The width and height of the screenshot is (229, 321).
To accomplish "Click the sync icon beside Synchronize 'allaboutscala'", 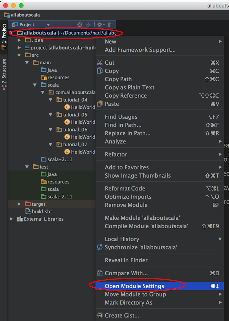I will (100, 247).
